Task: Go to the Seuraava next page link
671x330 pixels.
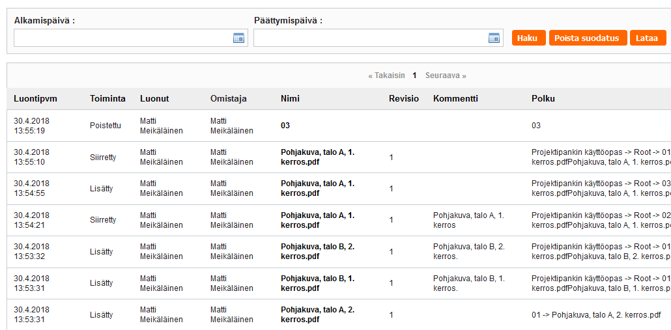Action: point(446,76)
